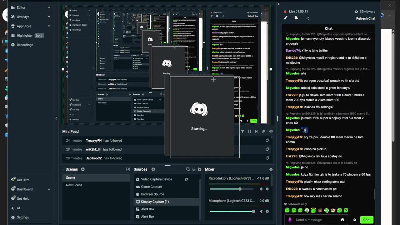Open the App Store section

coord(24,26)
